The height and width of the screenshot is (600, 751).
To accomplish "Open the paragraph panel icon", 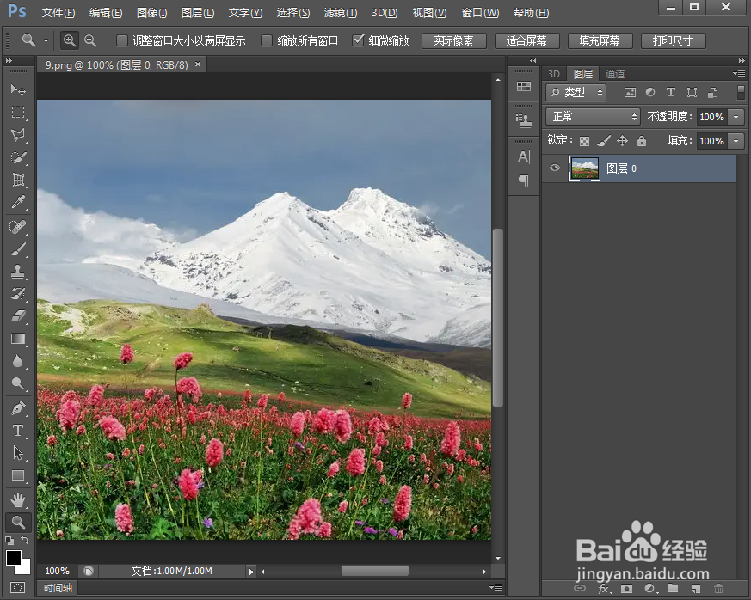I will [524, 181].
